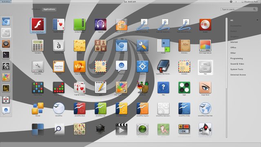Open Movie Player clapperboard icon
This screenshot has width=261, height=147.
(122, 129)
